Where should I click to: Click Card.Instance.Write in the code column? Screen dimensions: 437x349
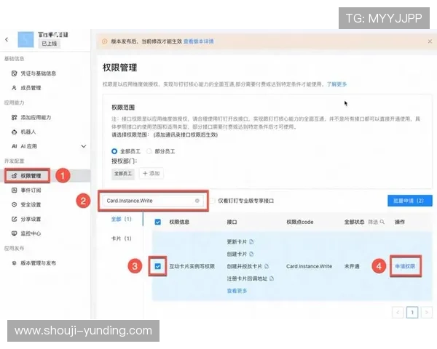pos(309,266)
